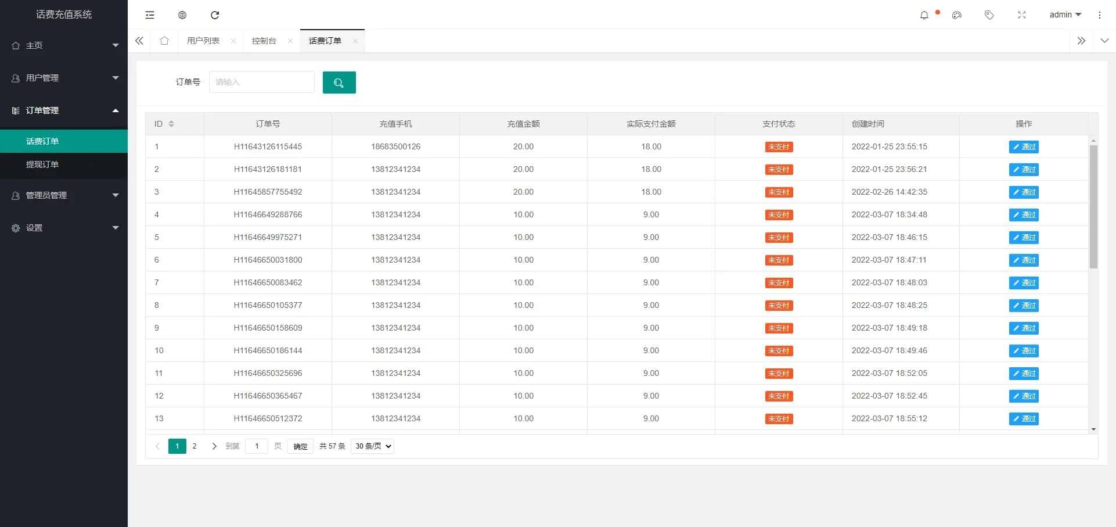Click the 订单号 search input field
The width and height of the screenshot is (1116, 527).
point(261,82)
